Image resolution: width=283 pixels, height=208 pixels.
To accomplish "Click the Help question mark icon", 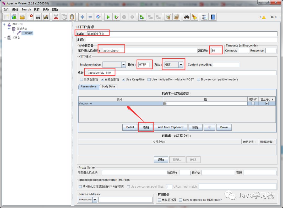I will coord(213,17).
